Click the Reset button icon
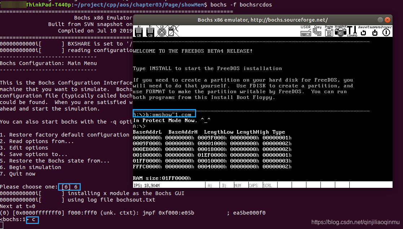 [x=363, y=31]
